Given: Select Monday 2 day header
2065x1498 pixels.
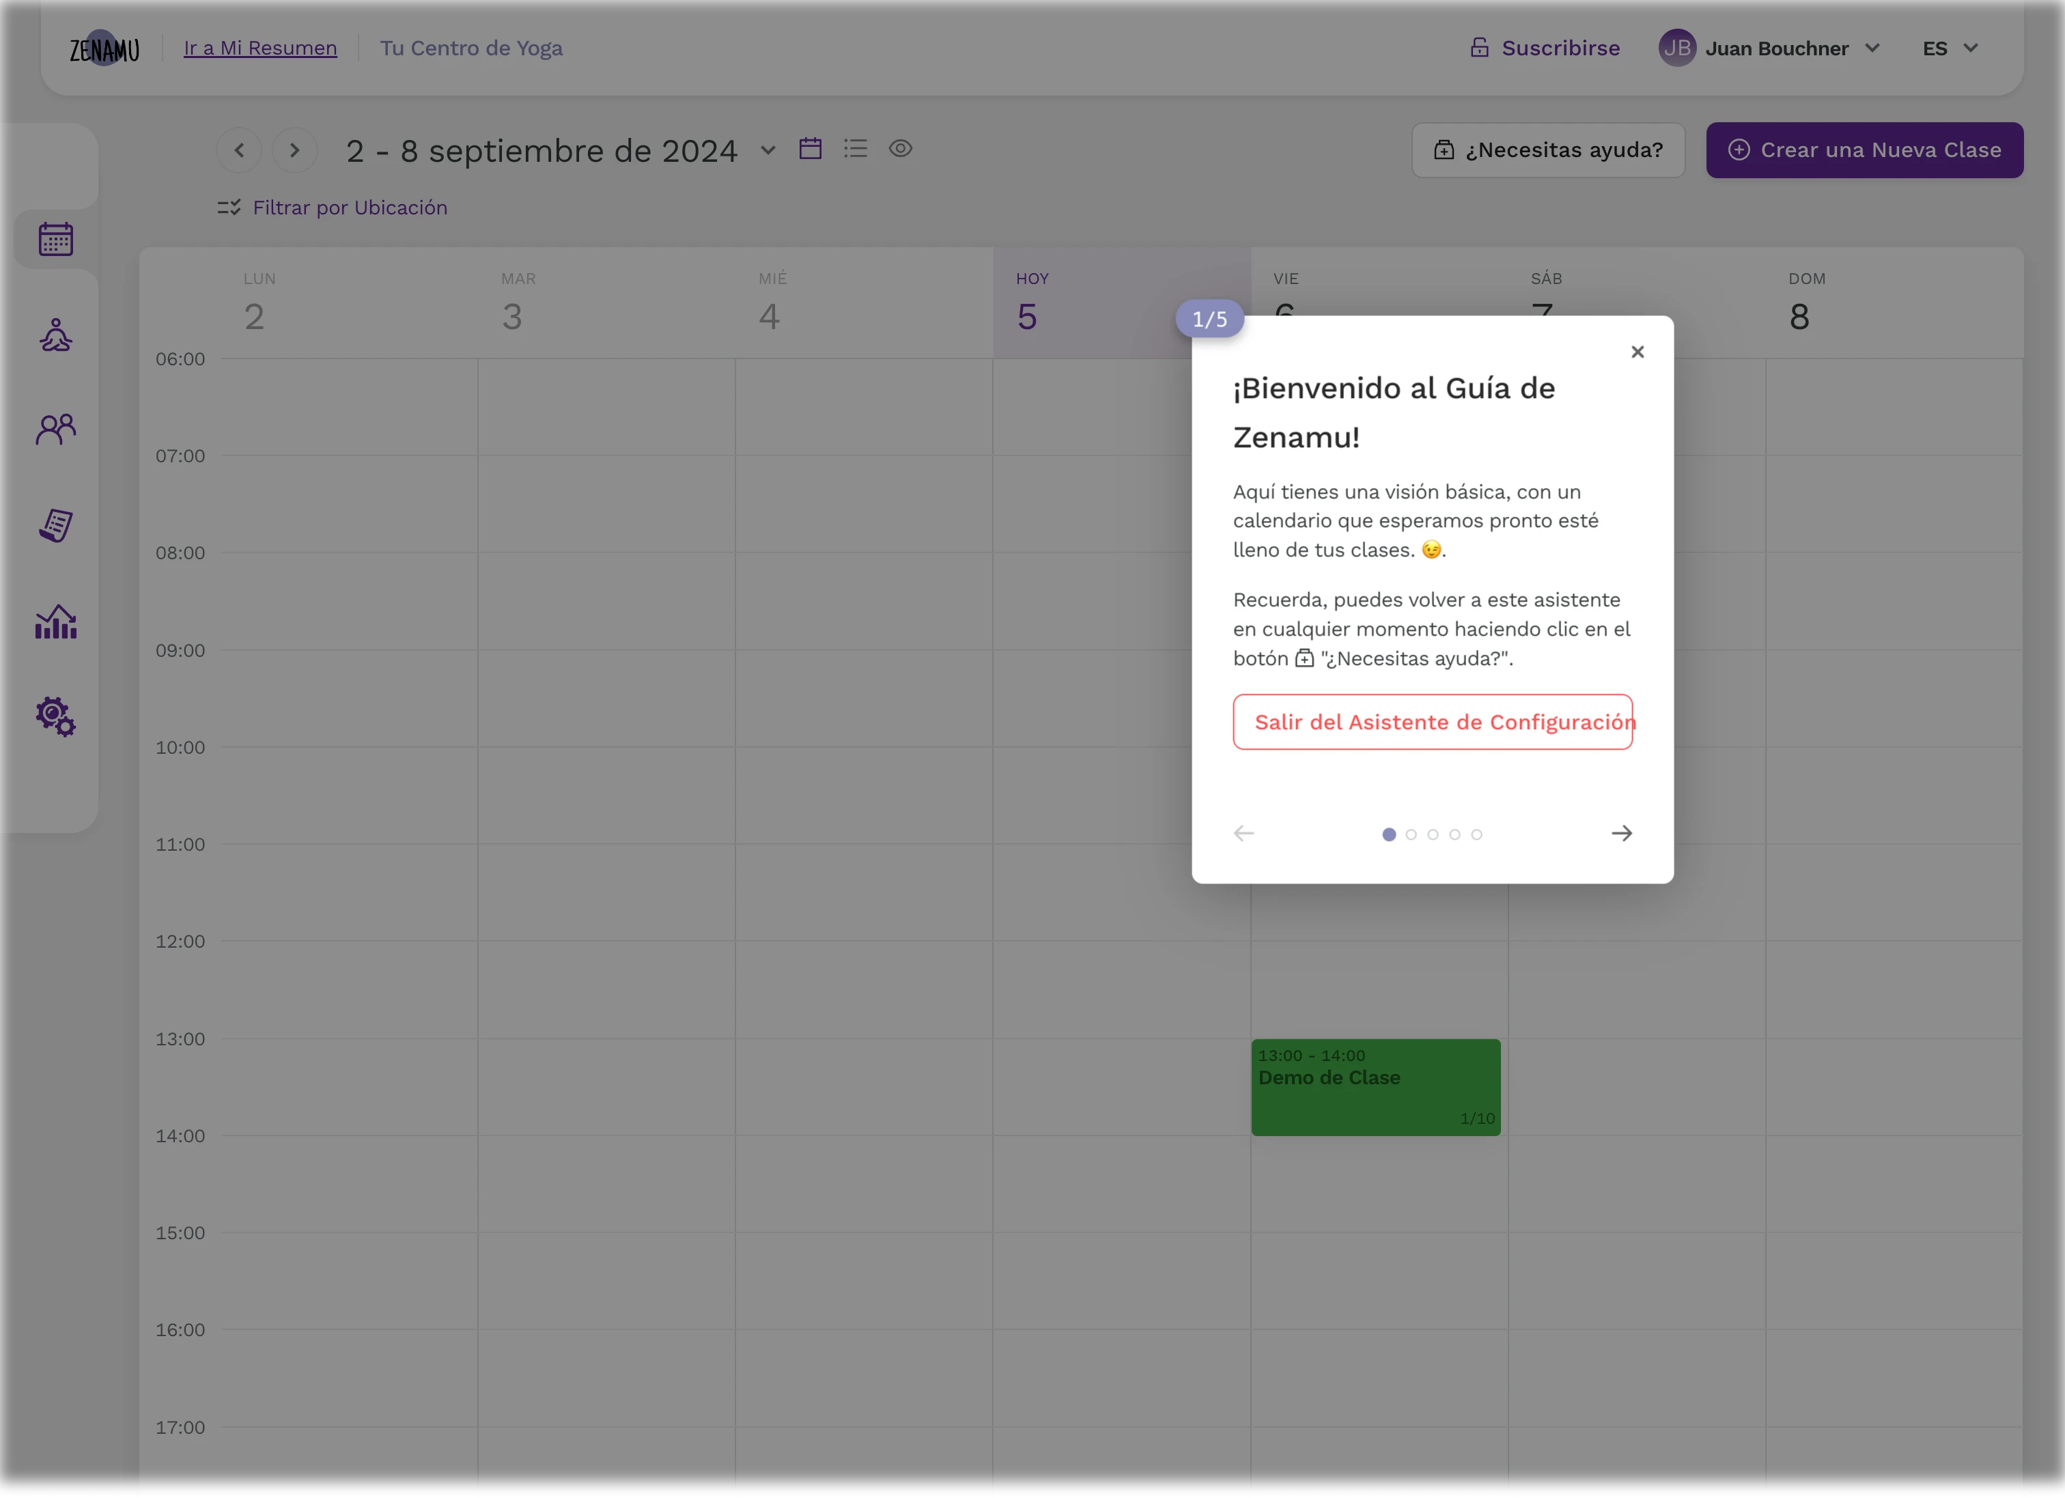Looking at the screenshot, I should pos(349,303).
